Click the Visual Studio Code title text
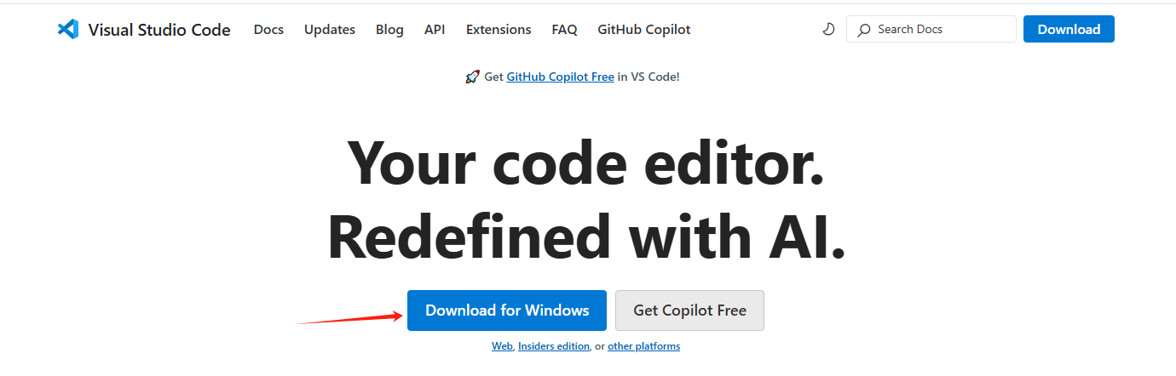This screenshot has width=1176, height=376. point(159,30)
